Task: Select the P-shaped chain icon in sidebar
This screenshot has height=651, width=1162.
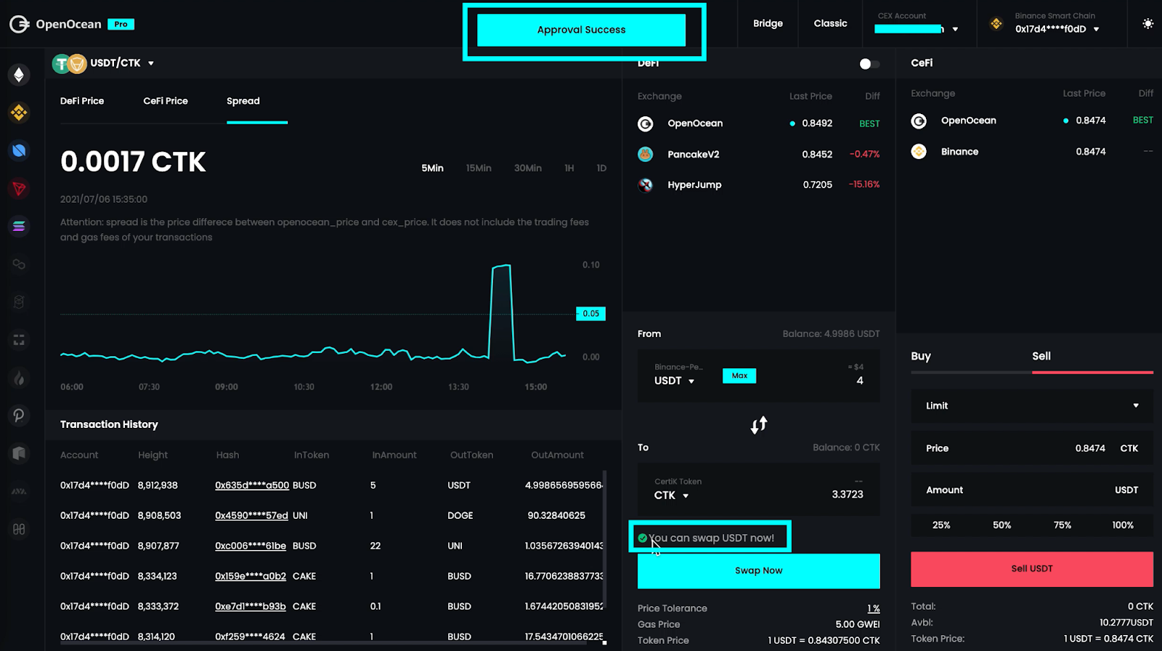Action: [19, 416]
